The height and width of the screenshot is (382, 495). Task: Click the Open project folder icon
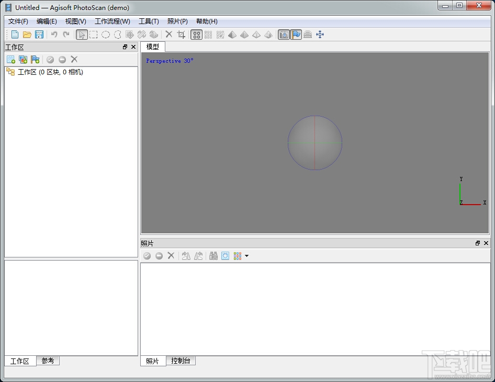pyautogui.click(x=27, y=35)
